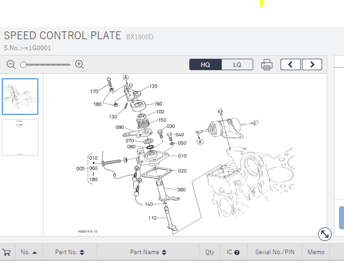
Task: Open the IC help question mark icon
Action: (x=237, y=252)
